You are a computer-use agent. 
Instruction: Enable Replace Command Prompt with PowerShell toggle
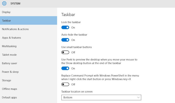pos(65,84)
